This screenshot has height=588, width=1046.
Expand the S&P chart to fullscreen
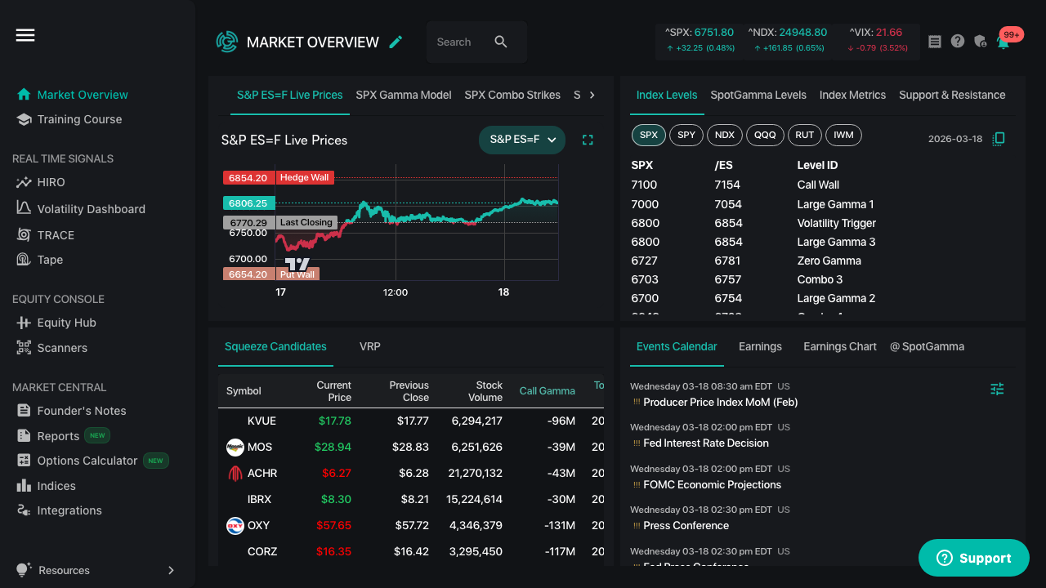tap(588, 140)
